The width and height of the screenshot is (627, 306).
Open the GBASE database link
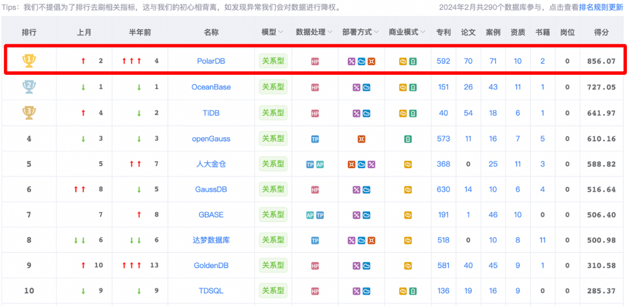coord(211,214)
